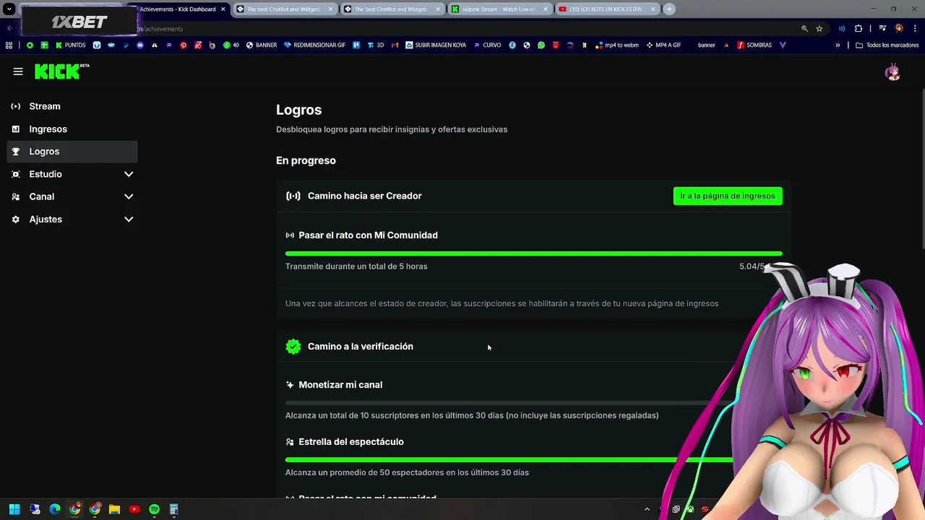Click the zoom magnifier in address bar

tap(804, 29)
